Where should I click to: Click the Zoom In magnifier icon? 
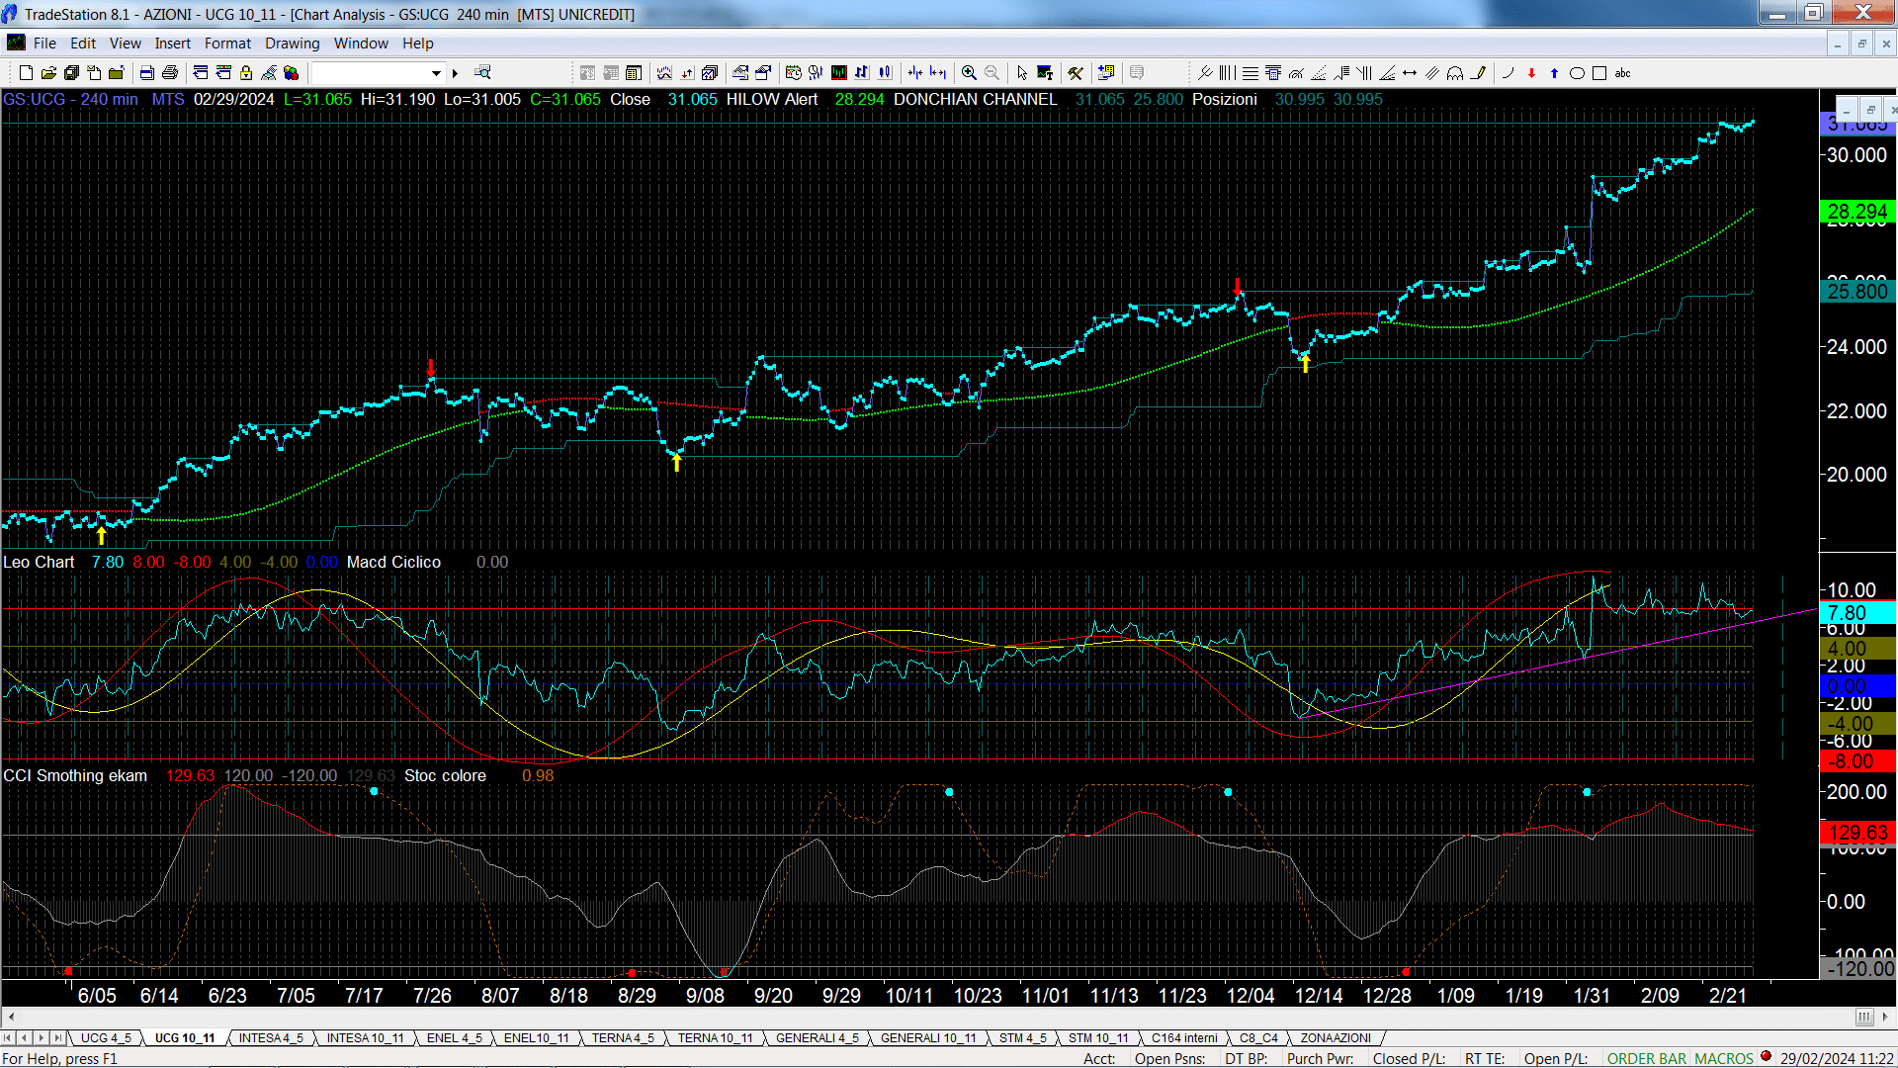[969, 73]
